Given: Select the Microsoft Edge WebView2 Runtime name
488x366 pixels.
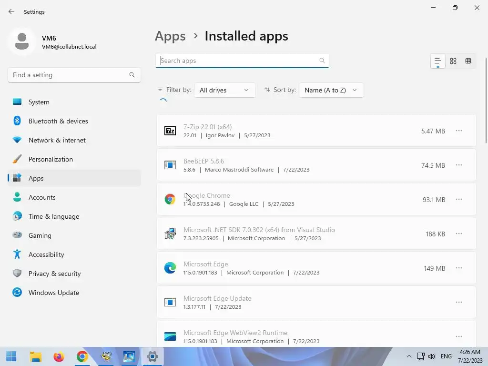Looking at the screenshot, I should pyautogui.click(x=235, y=333).
